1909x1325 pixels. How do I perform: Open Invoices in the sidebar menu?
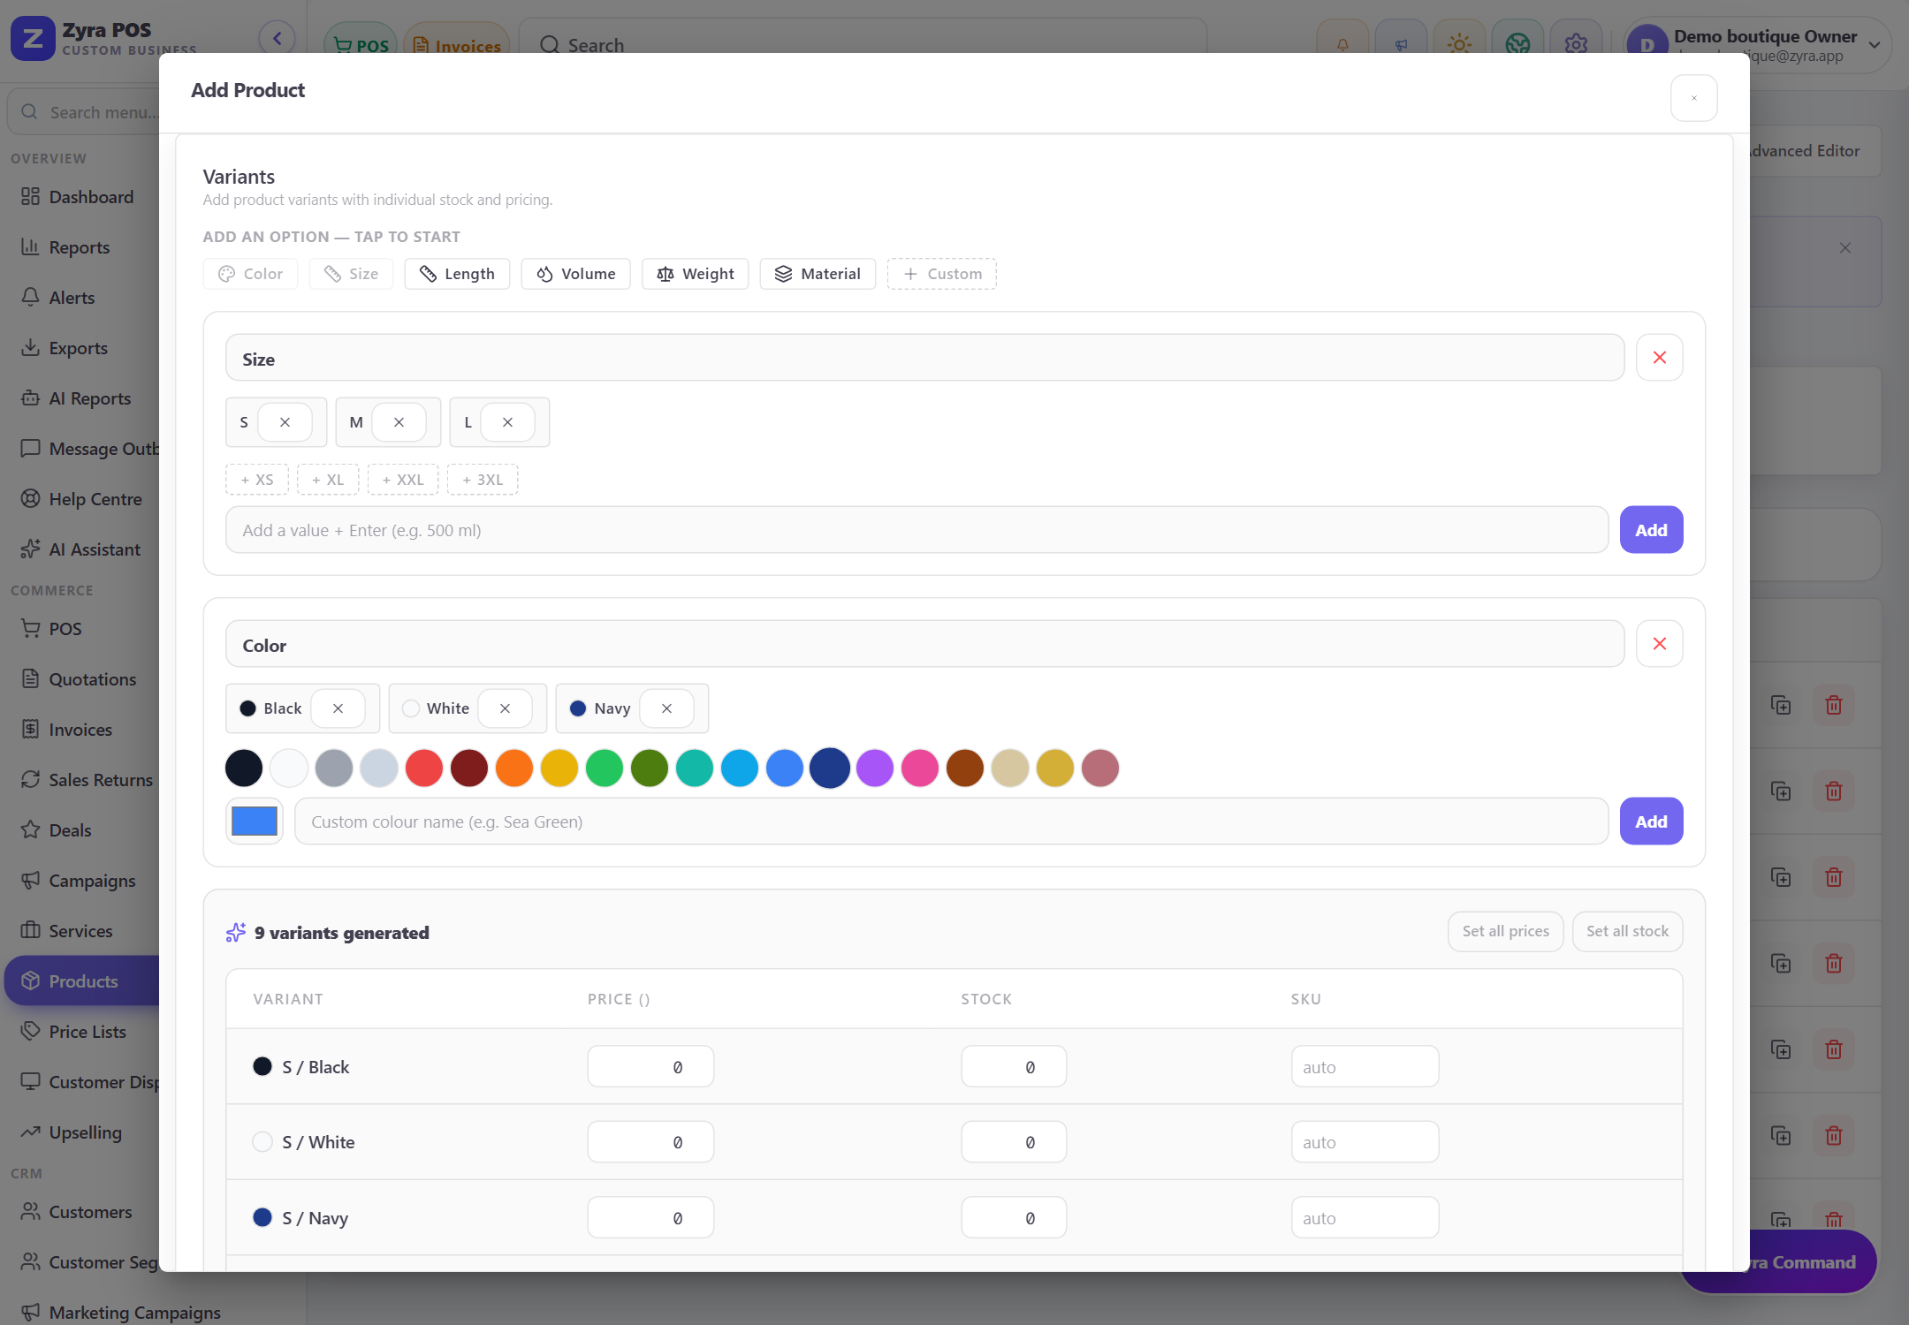click(x=80, y=730)
